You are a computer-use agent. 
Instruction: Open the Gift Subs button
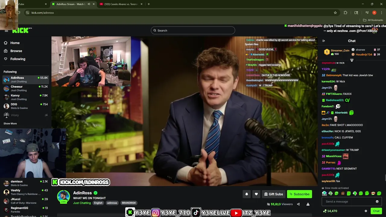pos(274,194)
